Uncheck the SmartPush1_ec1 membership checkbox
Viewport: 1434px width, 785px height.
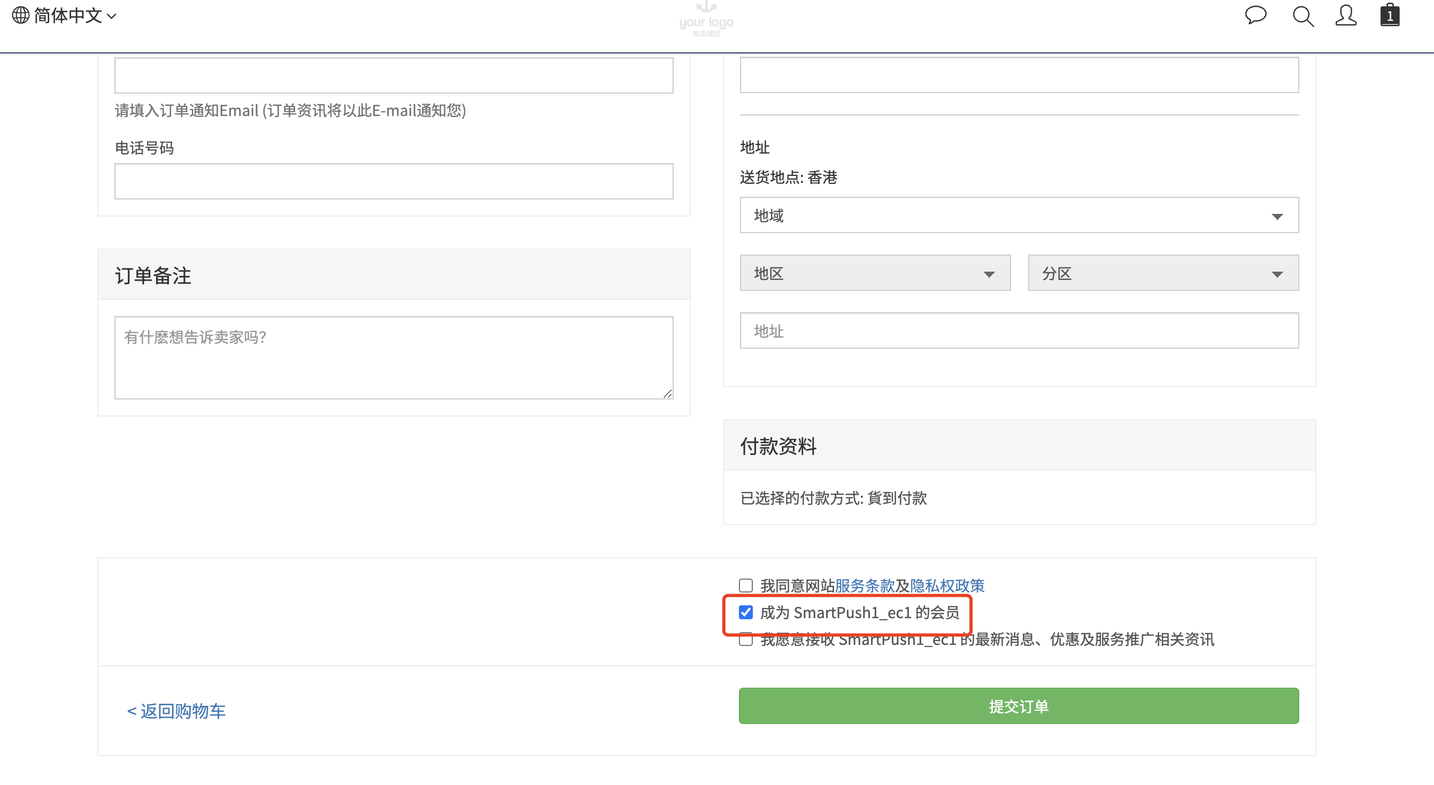(x=745, y=612)
